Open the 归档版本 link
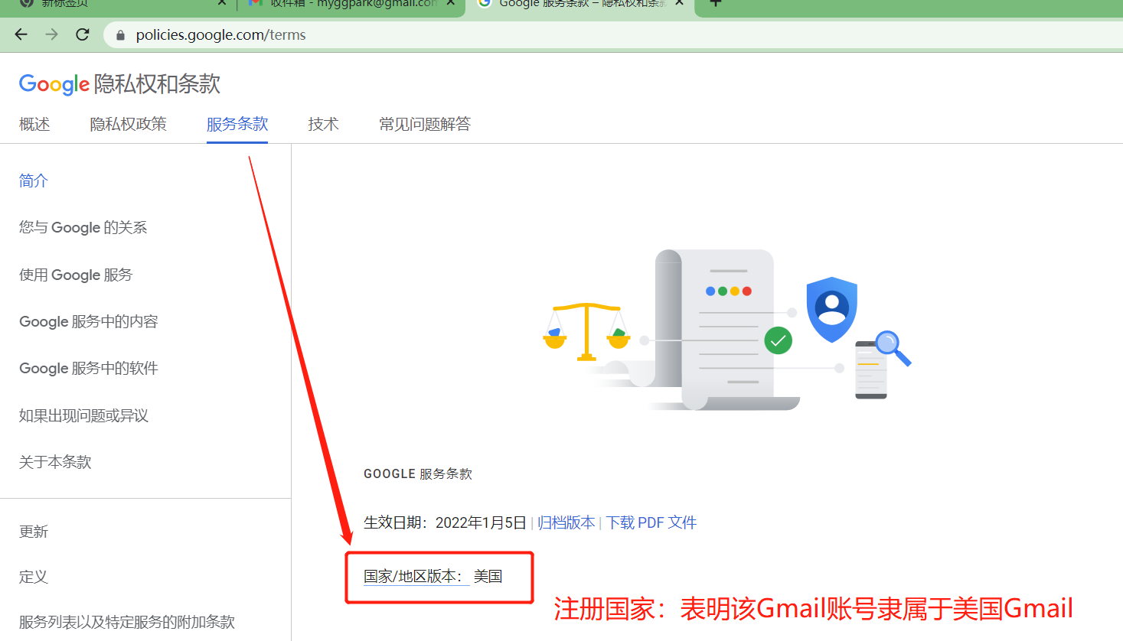The image size is (1123, 641). click(566, 522)
